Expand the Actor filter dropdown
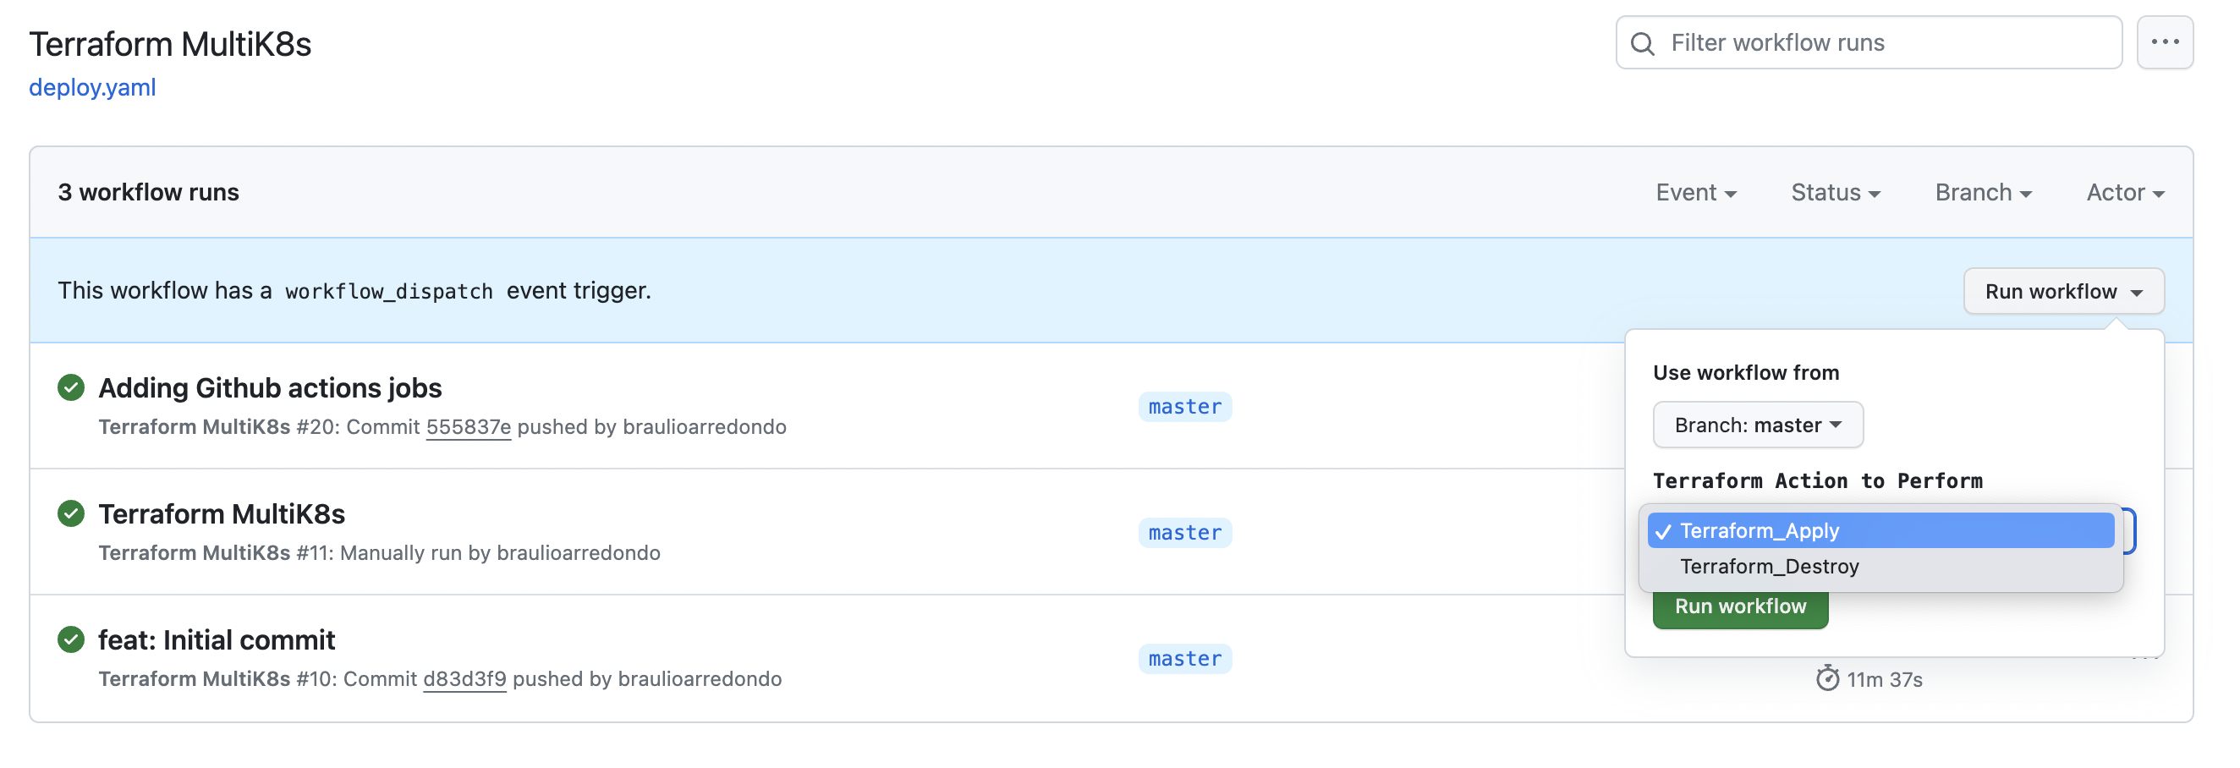The image size is (2240, 768). point(2125,192)
